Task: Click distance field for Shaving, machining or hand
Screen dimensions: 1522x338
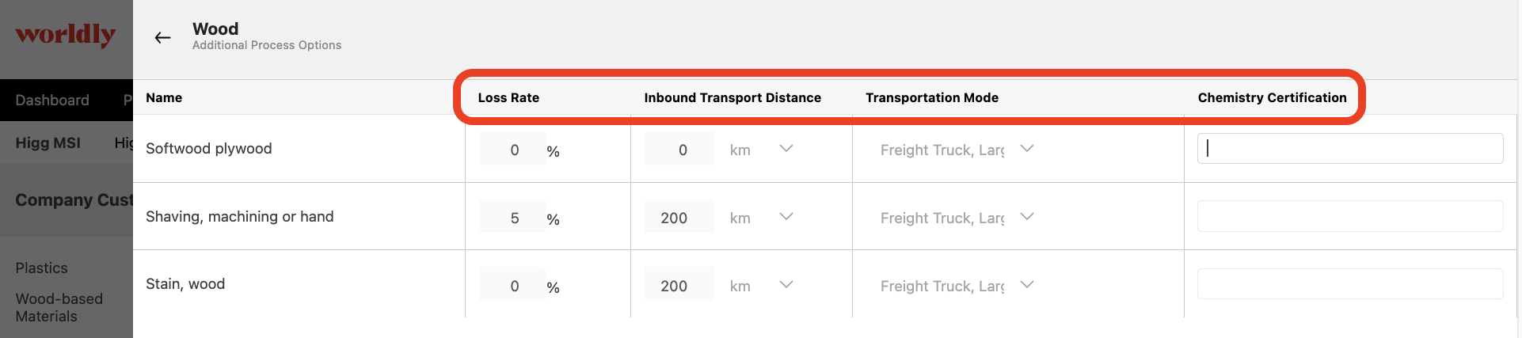Action: pos(679,218)
